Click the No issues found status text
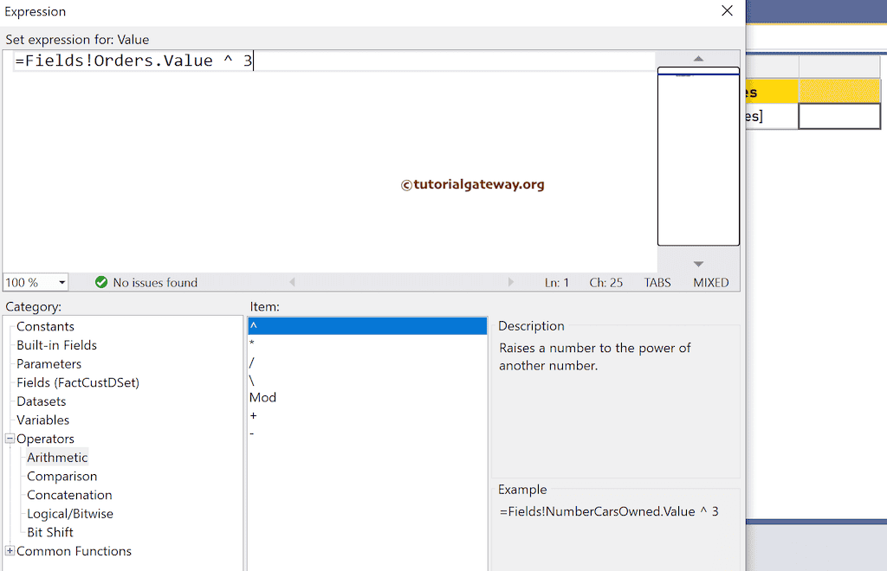 click(x=155, y=282)
